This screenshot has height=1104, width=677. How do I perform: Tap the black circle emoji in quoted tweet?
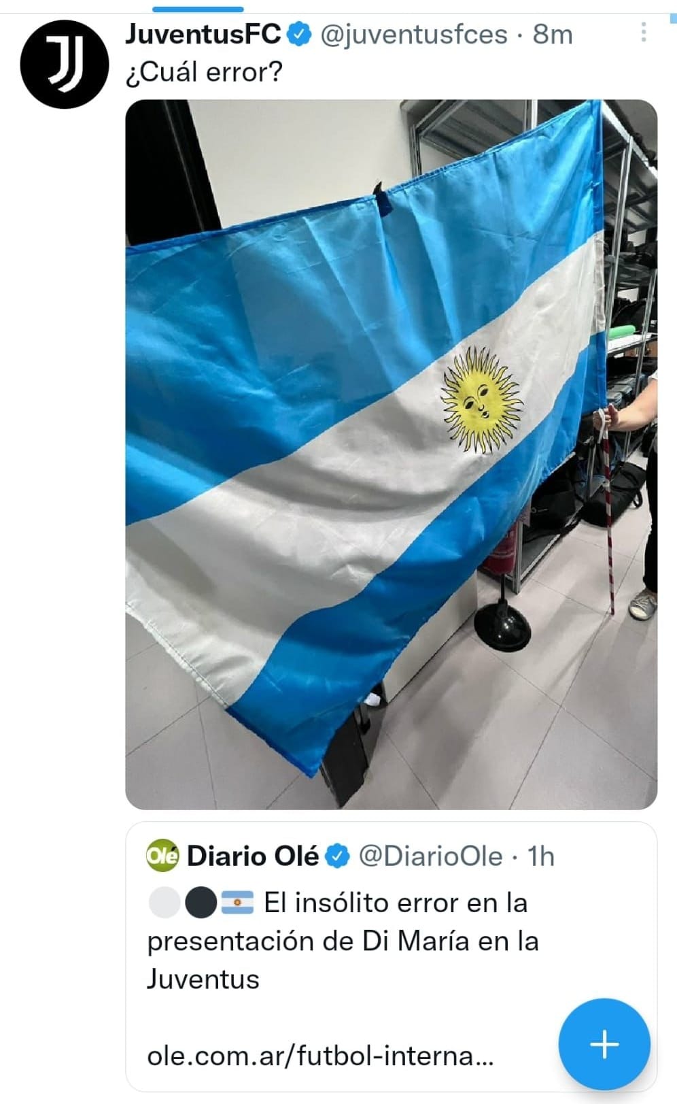click(x=201, y=903)
